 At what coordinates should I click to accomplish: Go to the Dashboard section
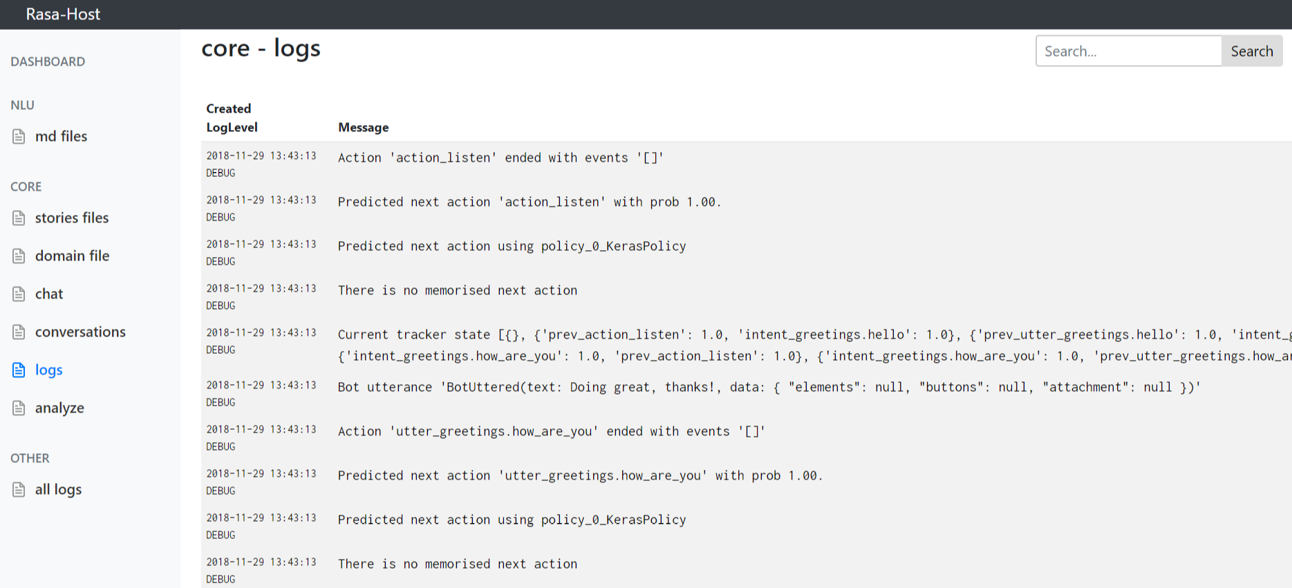pyautogui.click(x=48, y=61)
